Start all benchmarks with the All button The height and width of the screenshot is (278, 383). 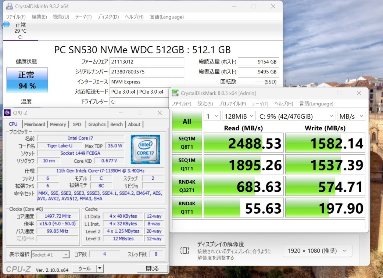[x=187, y=121]
